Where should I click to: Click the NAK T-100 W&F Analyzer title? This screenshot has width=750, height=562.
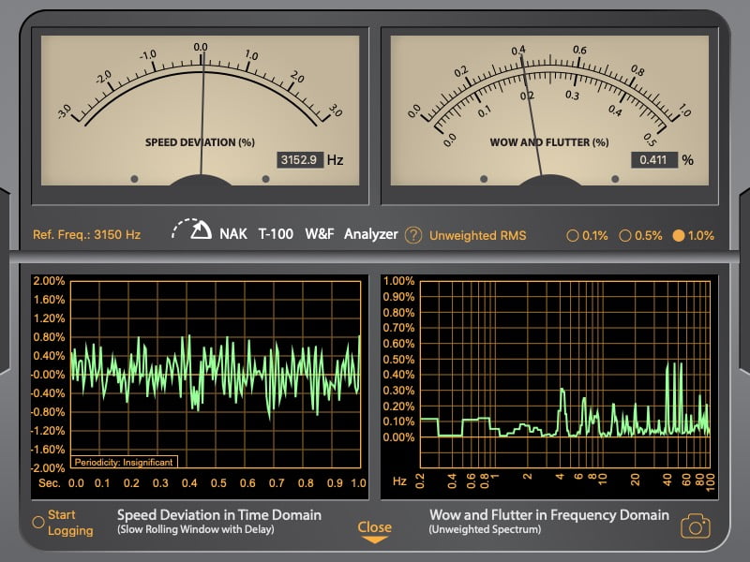(308, 234)
